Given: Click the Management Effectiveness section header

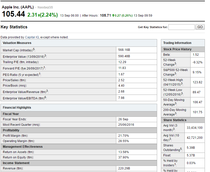Looking at the screenshot, I should point(23,147).
